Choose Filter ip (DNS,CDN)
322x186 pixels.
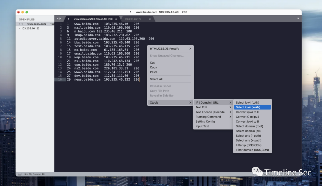pos(253,145)
